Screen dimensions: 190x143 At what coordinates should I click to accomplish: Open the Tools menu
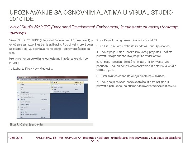(x=44, y=80)
